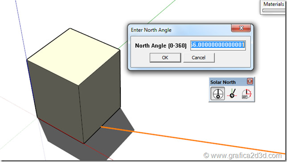Screen dimensions: 287x162
Task: Select the Set North Tool icon
Action: pyautogui.click(x=232, y=94)
